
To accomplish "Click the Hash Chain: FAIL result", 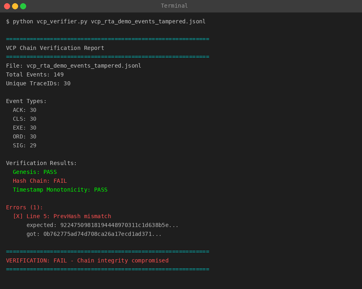I will click(40, 181).
